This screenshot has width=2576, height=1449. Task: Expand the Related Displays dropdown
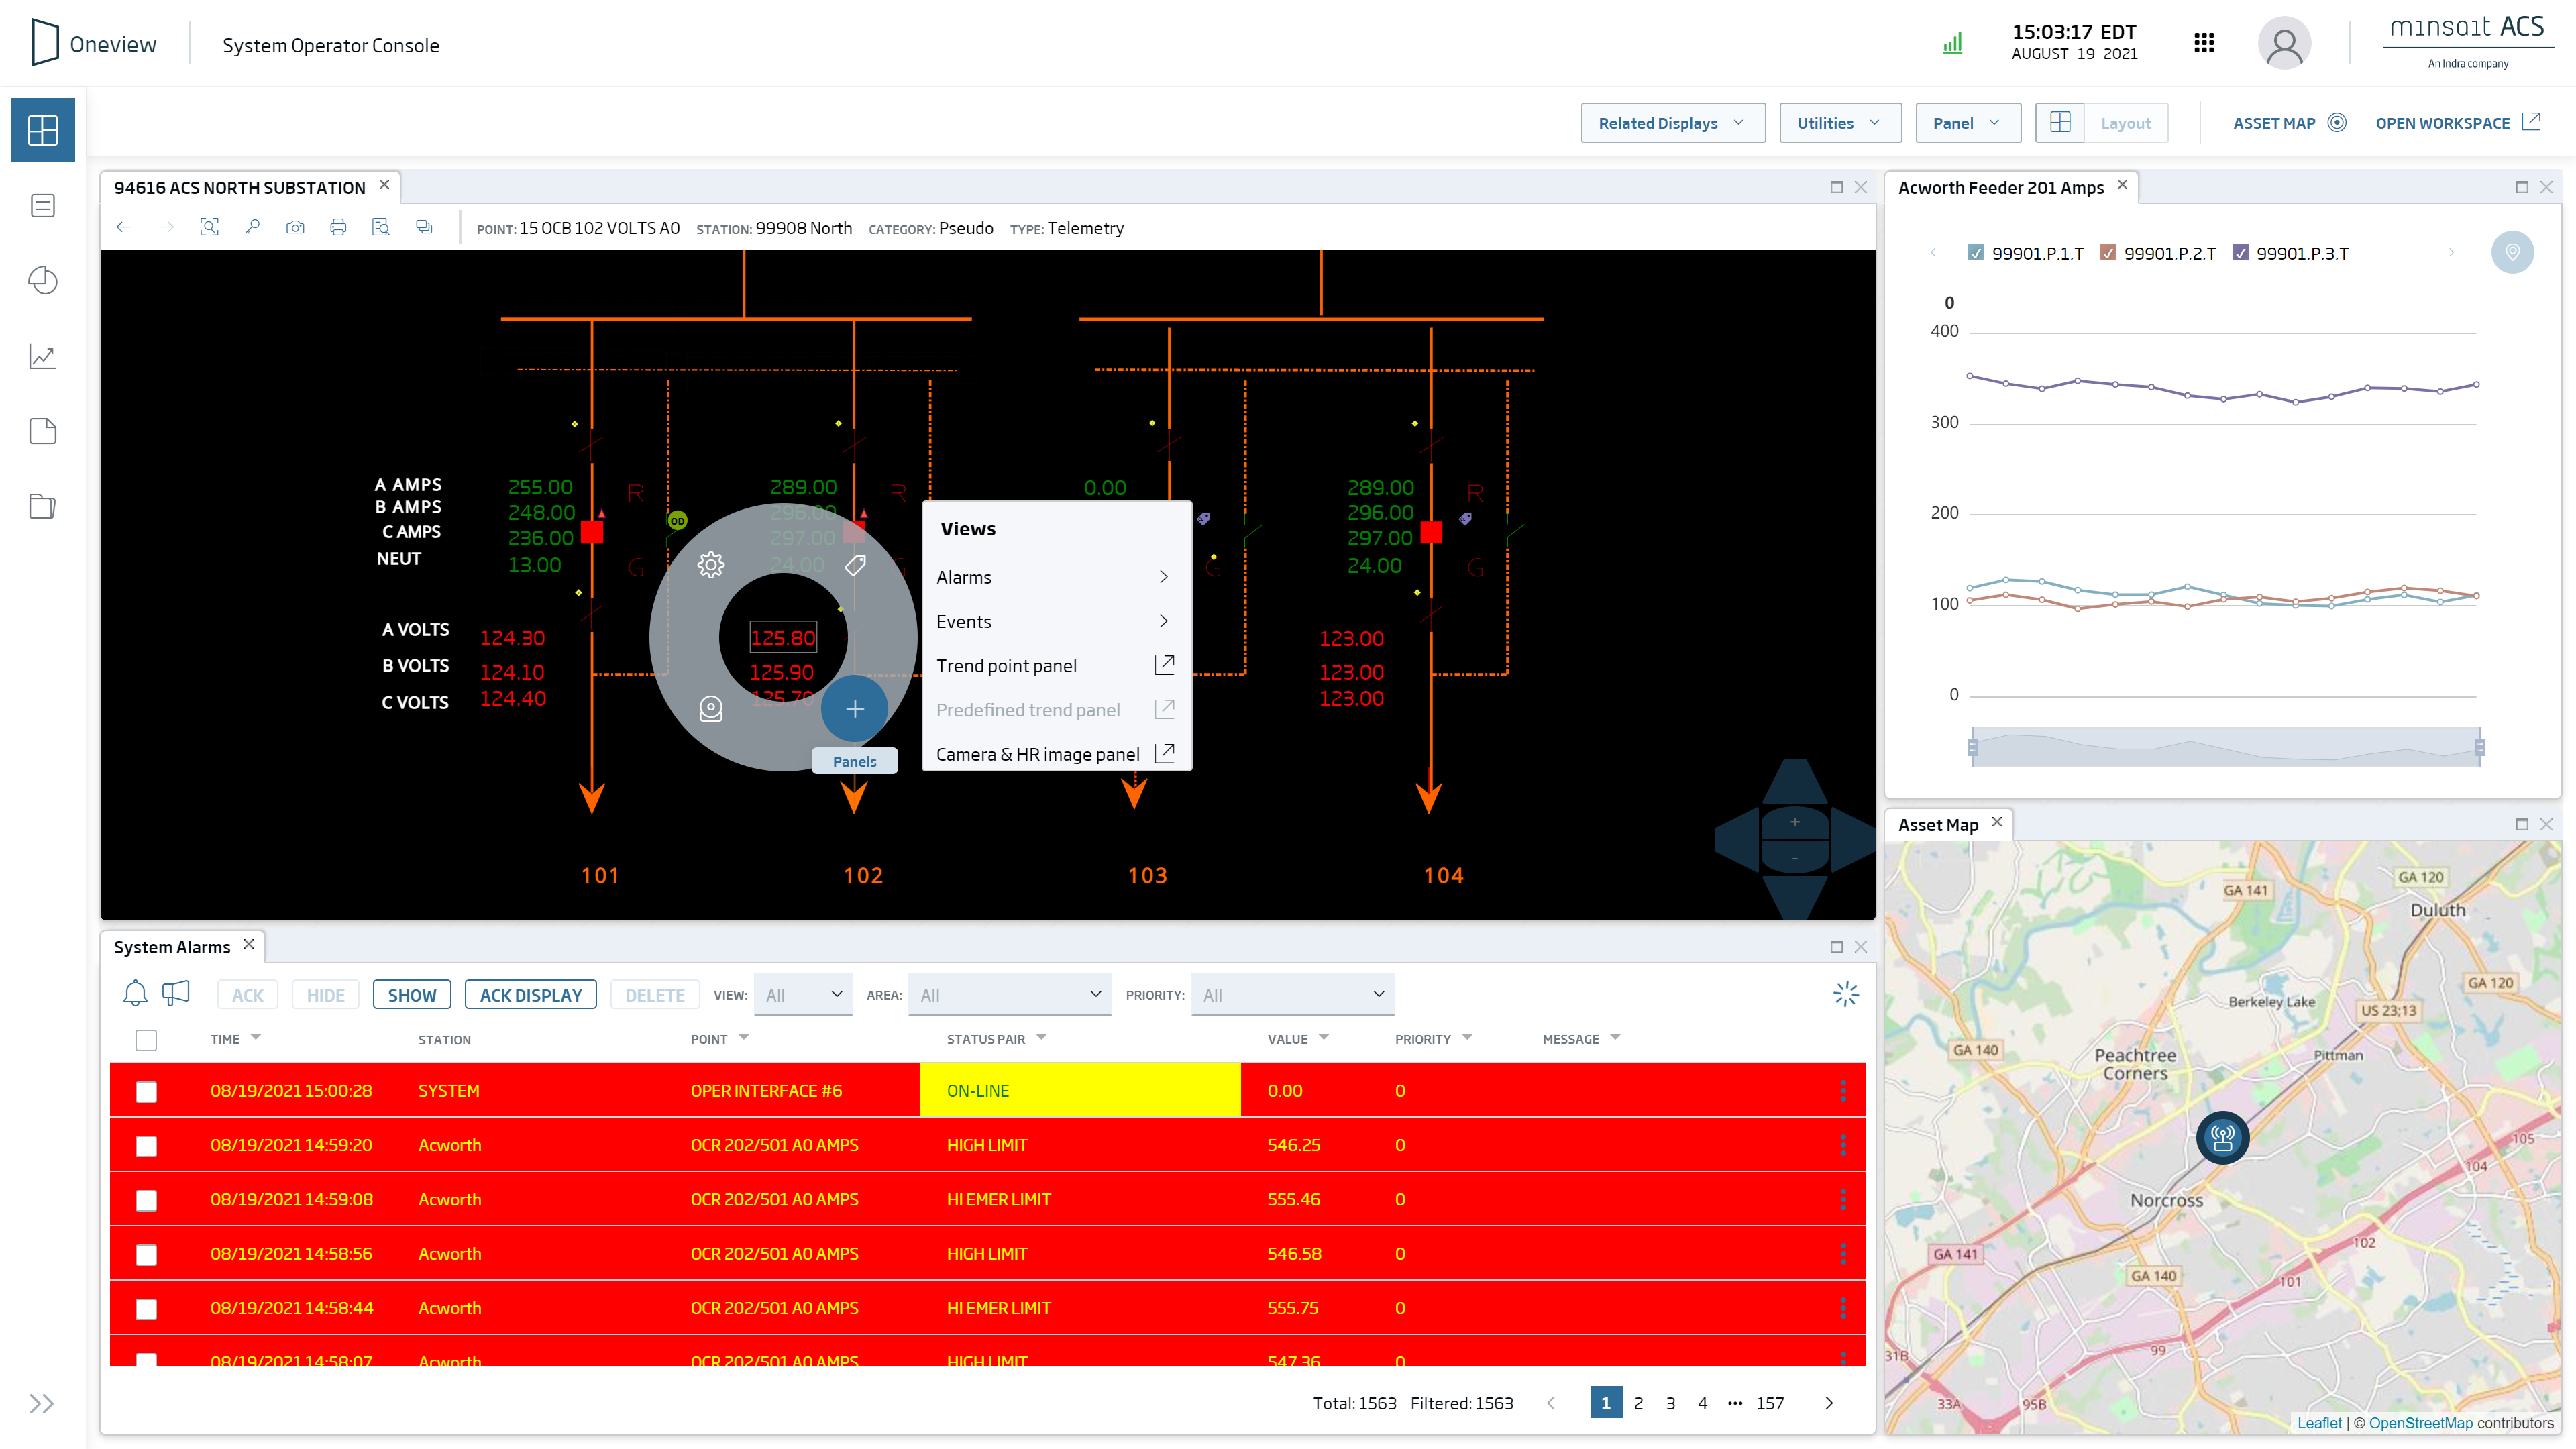pyautogui.click(x=1673, y=122)
